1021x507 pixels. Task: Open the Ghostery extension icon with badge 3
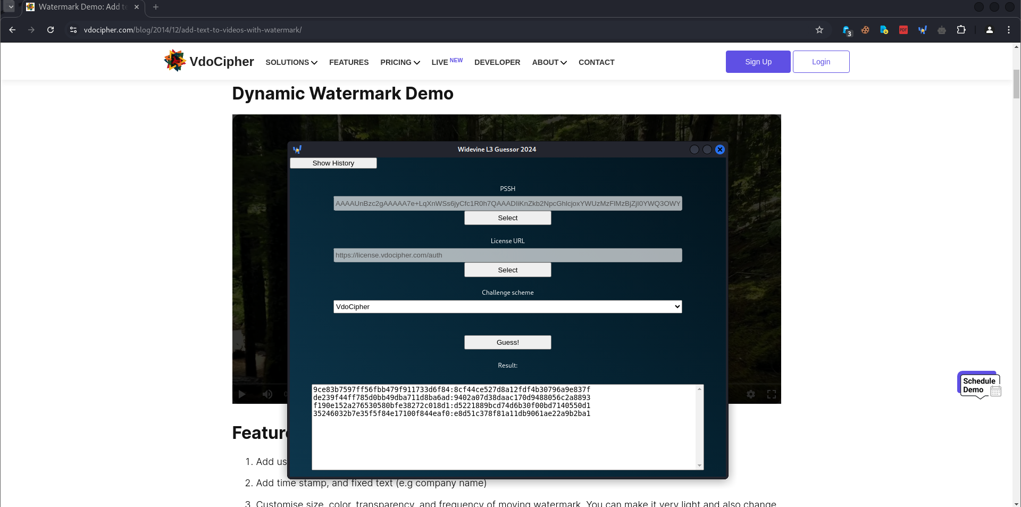tap(846, 30)
